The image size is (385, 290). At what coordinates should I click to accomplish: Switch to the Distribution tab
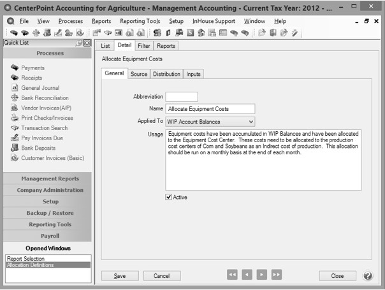coord(166,74)
